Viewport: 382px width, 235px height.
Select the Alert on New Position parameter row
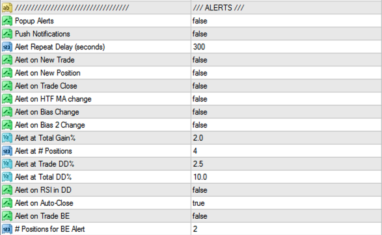pyautogui.click(x=191, y=73)
